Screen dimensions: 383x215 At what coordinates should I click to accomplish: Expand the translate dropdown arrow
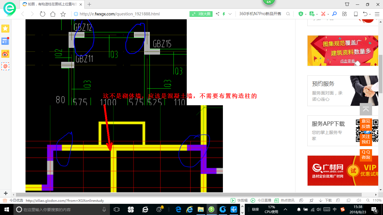[x=317, y=14]
